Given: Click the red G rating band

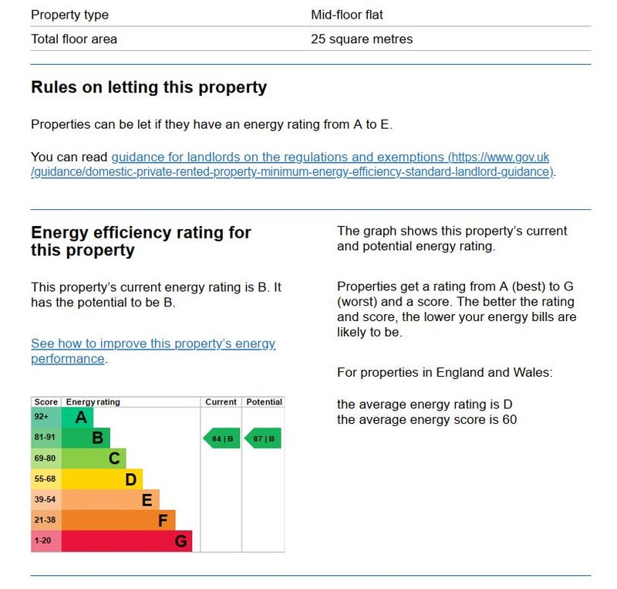Looking at the screenshot, I should (127, 540).
